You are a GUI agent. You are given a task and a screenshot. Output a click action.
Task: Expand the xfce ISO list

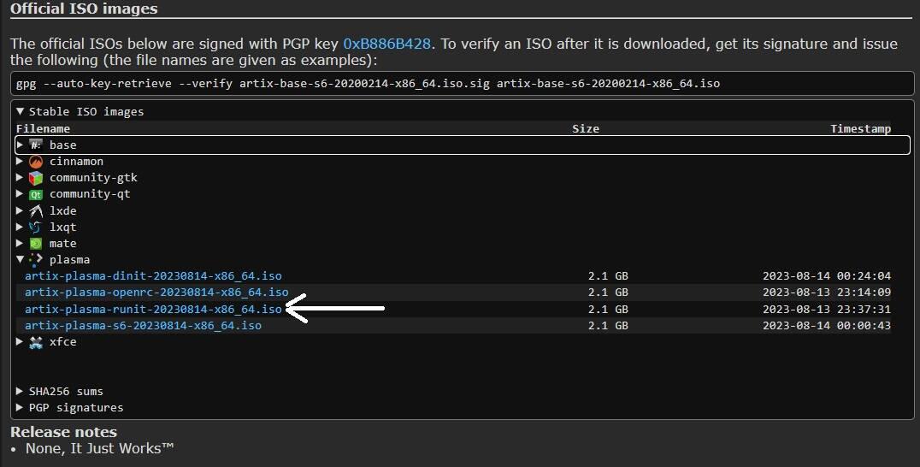point(20,341)
